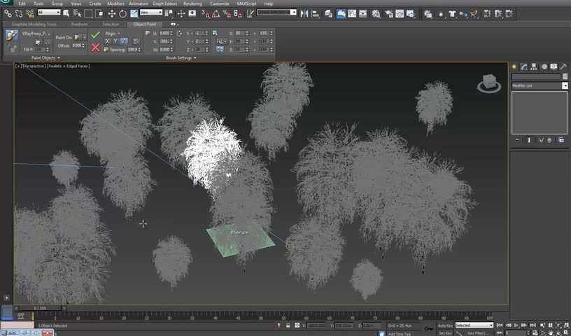Expand the selection filter All dropdown
Image resolution: width=571 pixels, height=336 pixels.
[x=49, y=13]
